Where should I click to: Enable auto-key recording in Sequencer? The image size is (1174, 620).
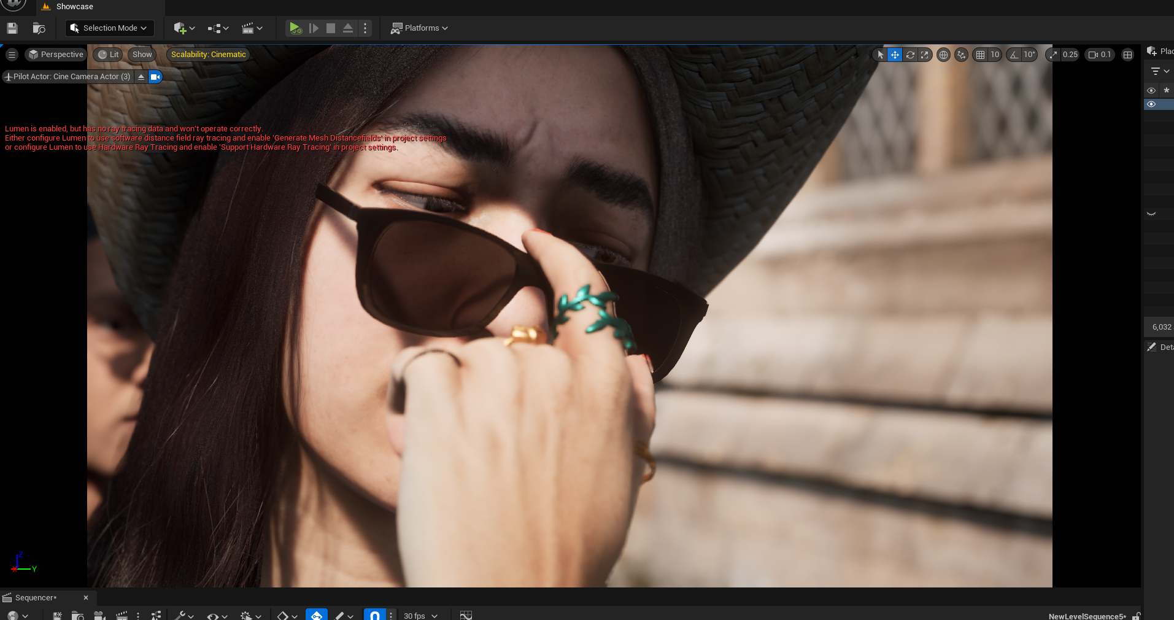tap(317, 614)
